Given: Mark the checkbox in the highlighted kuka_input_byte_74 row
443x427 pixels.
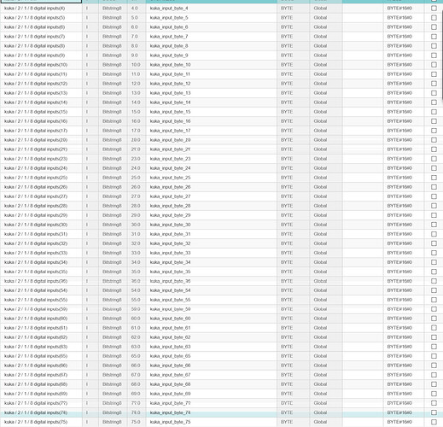Looking at the screenshot, I should (434, 412).
